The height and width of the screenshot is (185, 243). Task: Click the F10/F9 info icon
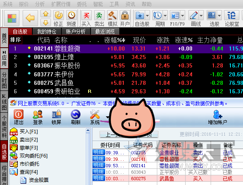(175, 15)
